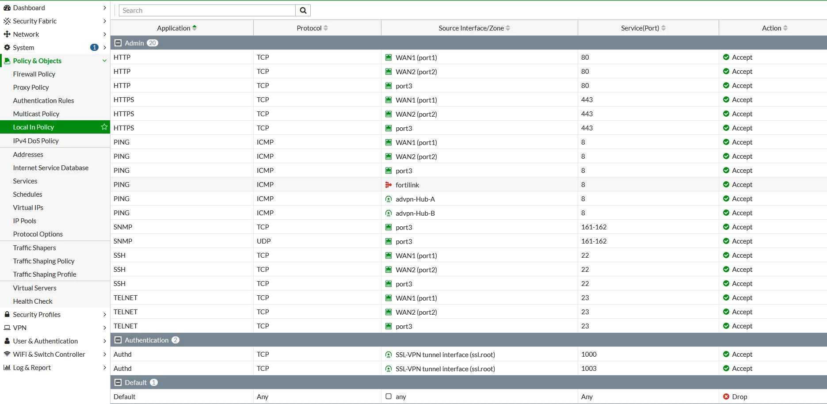
Task: Click the 161-162 port in SNMP TCP row
Action: 594,227
